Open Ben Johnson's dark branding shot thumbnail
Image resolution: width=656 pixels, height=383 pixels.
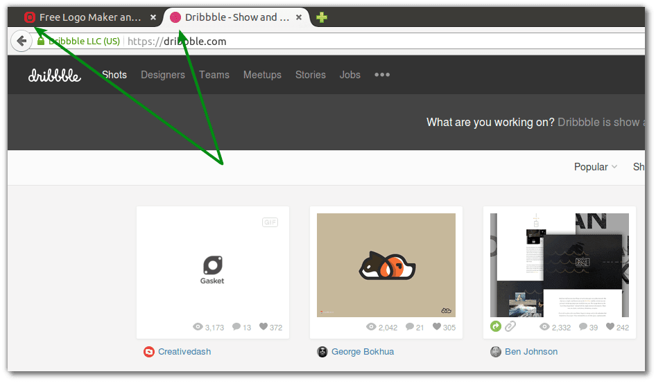tap(560, 265)
